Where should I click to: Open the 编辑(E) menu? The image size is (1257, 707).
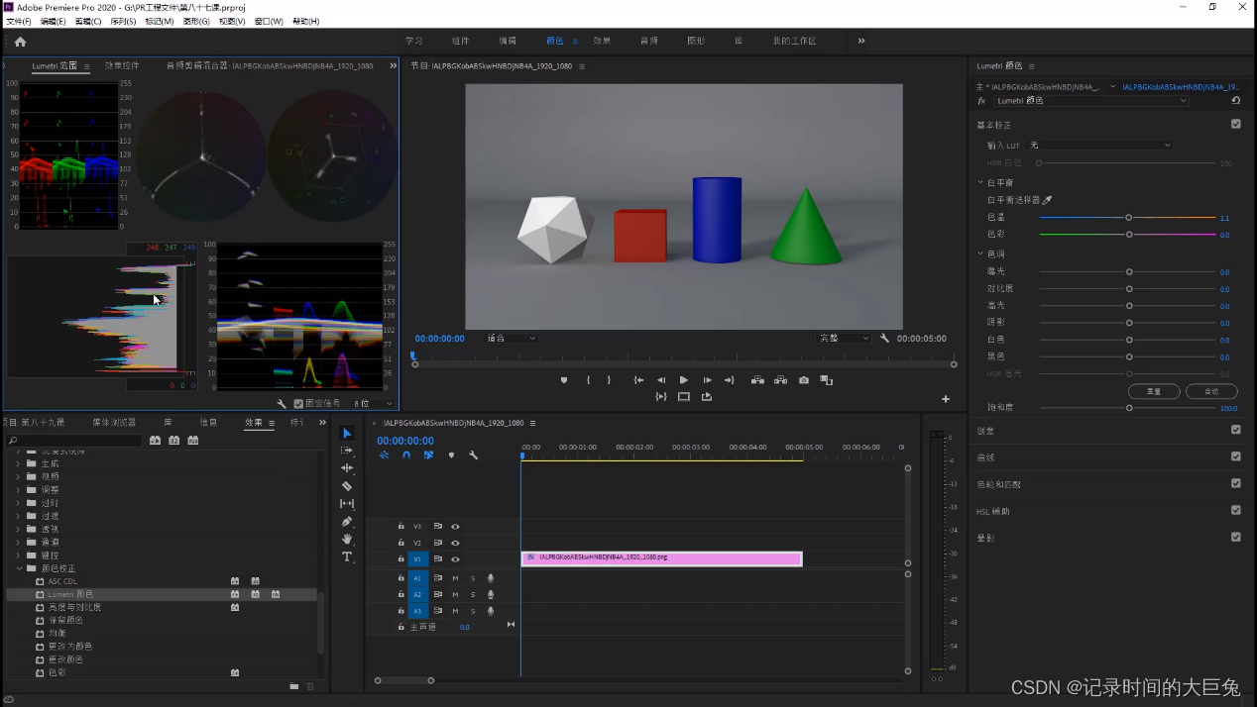click(x=53, y=21)
